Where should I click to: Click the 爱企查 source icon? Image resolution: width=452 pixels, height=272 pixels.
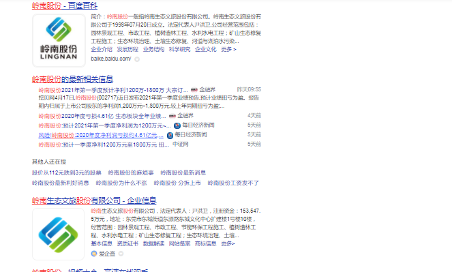[93, 254]
